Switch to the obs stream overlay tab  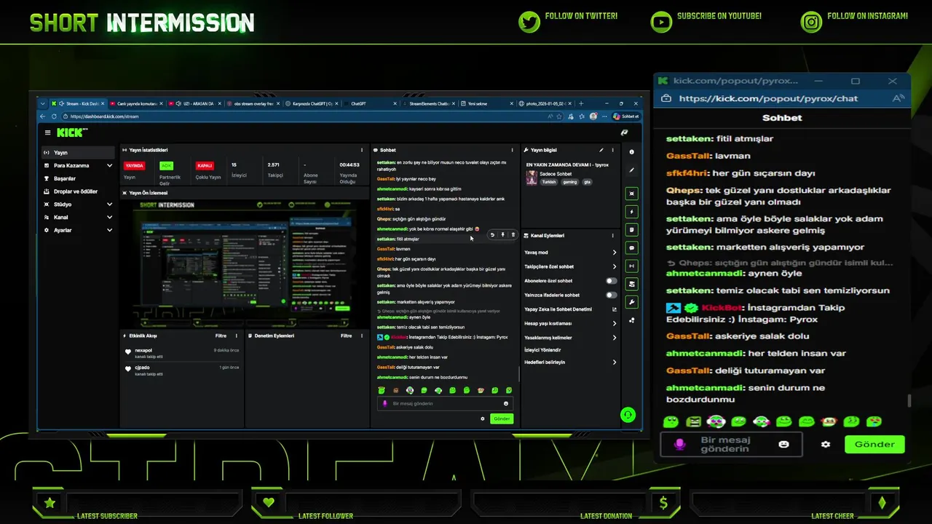pos(253,103)
